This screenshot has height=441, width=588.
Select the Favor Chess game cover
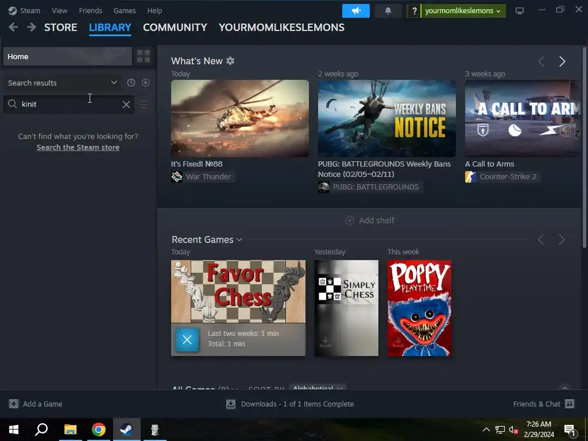(238, 291)
